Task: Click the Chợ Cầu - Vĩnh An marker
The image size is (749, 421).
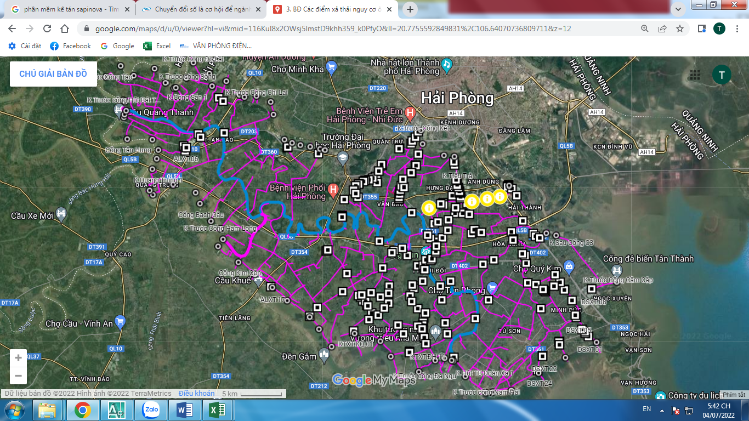Action: [x=120, y=322]
